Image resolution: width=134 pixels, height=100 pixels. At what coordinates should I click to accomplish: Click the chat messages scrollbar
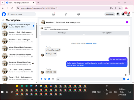tap(129, 60)
